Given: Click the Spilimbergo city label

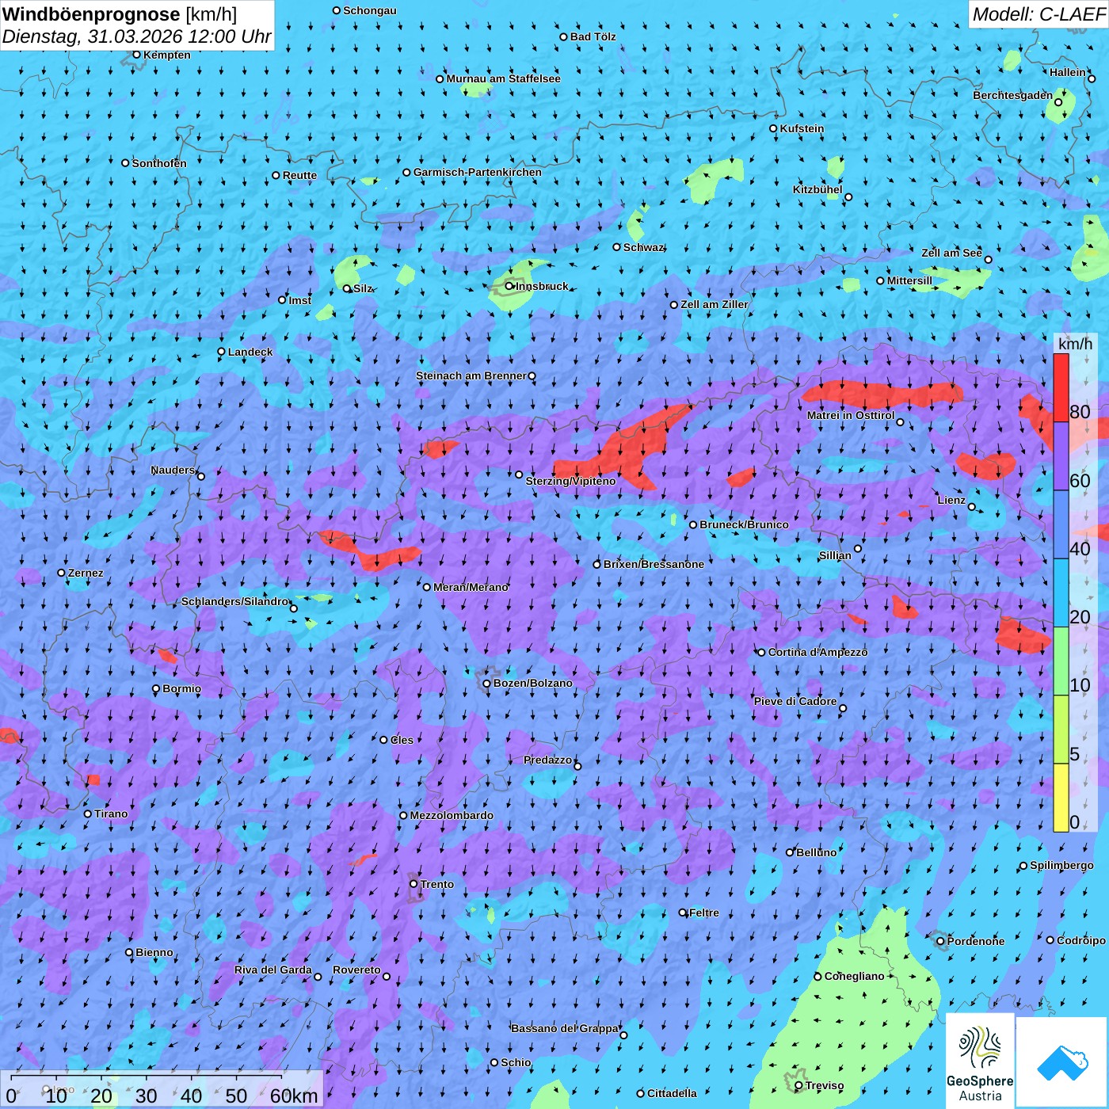Looking at the screenshot, I should pyautogui.click(x=1061, y=865).
